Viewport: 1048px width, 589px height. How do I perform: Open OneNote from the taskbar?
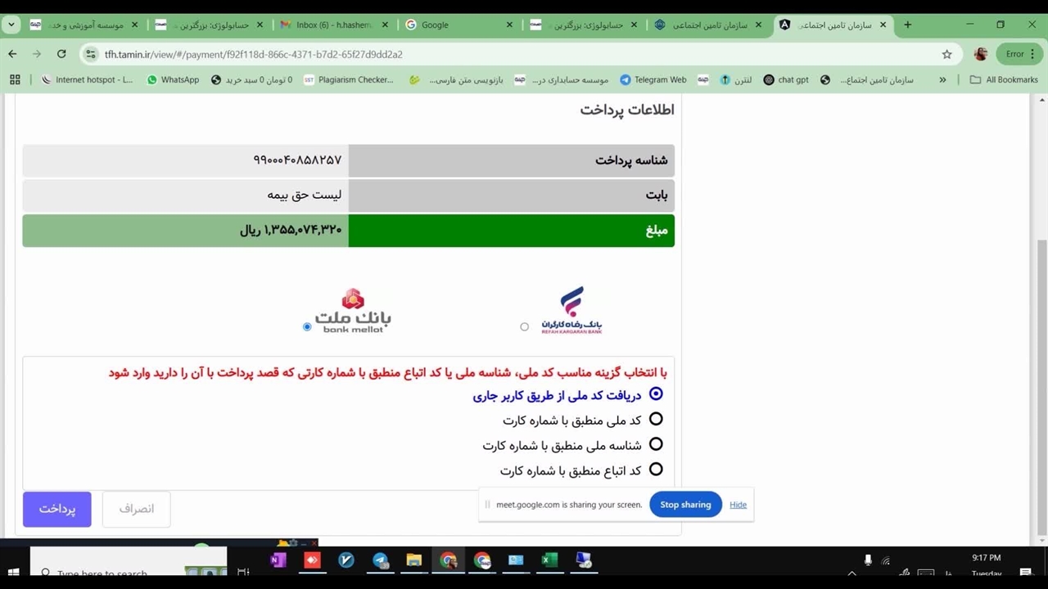[x=278, y=560]
